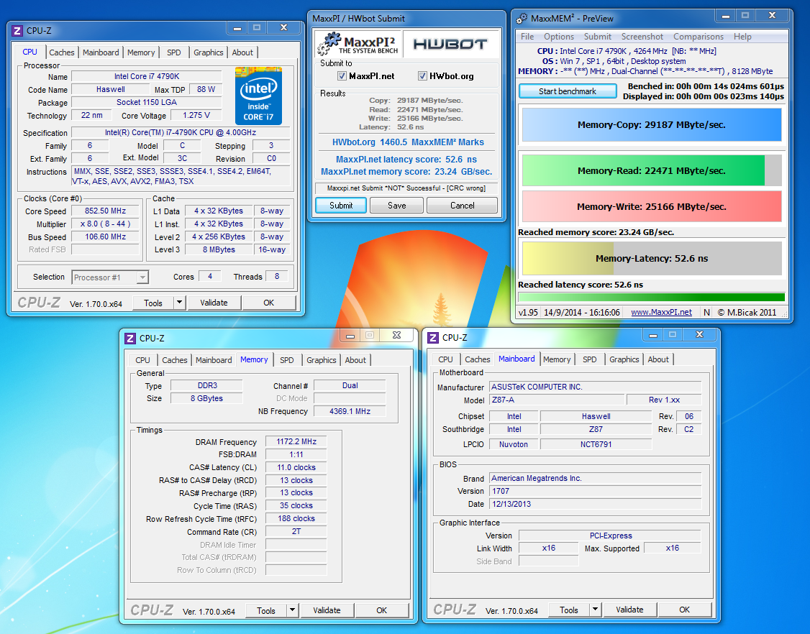Image resolution: width=810 pixels, height=634 pixels.
Task: Click the CPU-Z app icon in top-left CPU-Z title bar
Action: [17, 30]
